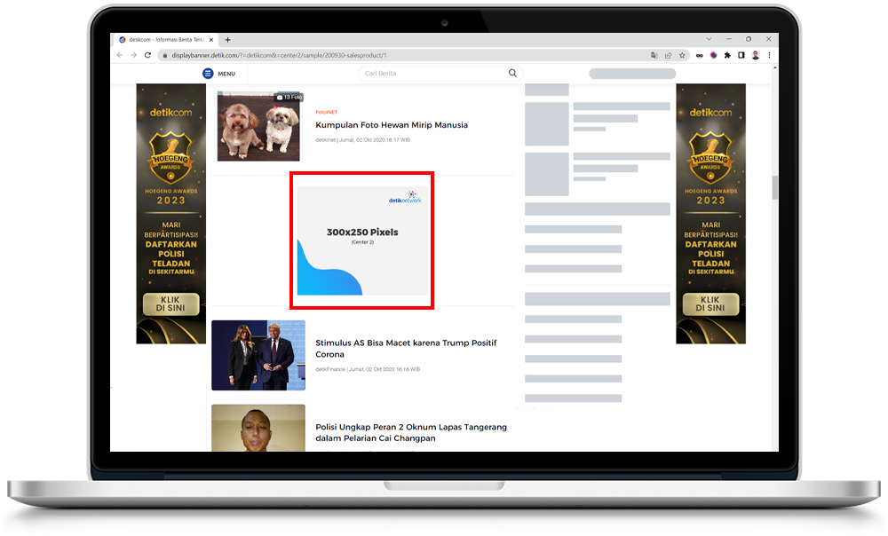Click the search magnifier icon
Screen dimensions: 888x536
[512, 74]
